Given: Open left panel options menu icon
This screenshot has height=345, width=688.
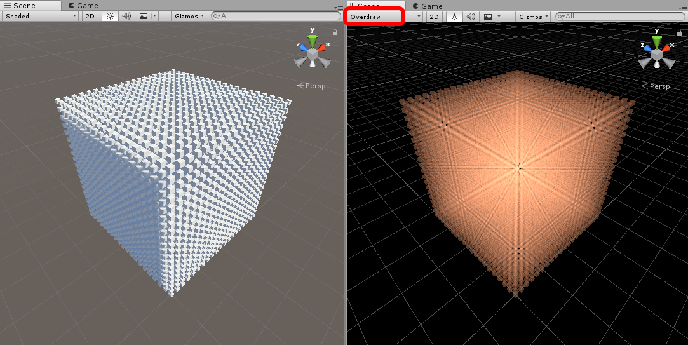Looking at the screenshot, I should (x=339, y=8).
